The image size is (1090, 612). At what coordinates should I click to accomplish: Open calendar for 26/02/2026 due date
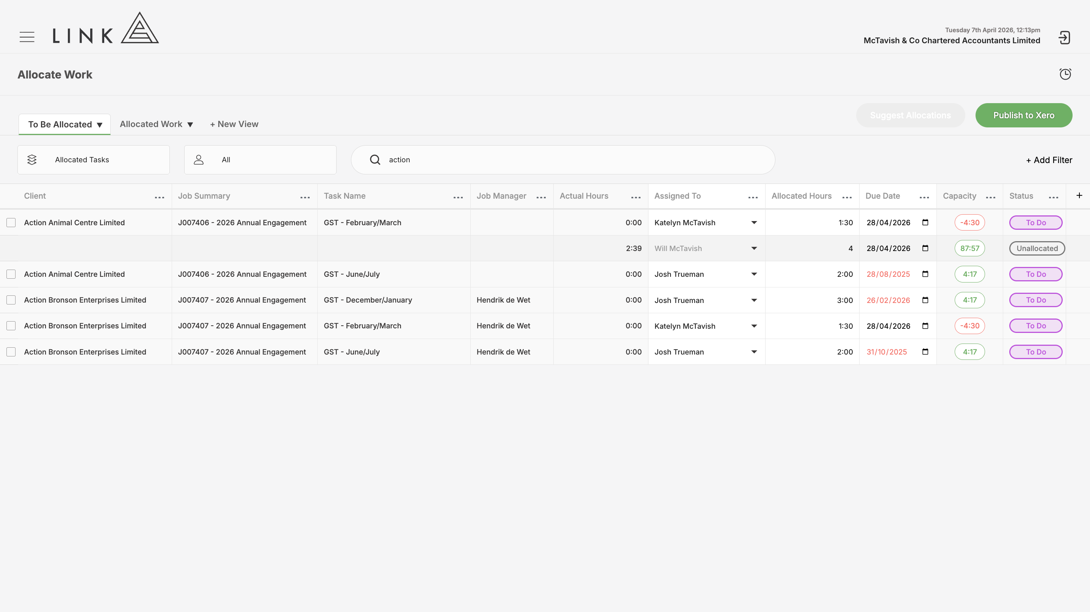tap(926, 300)
